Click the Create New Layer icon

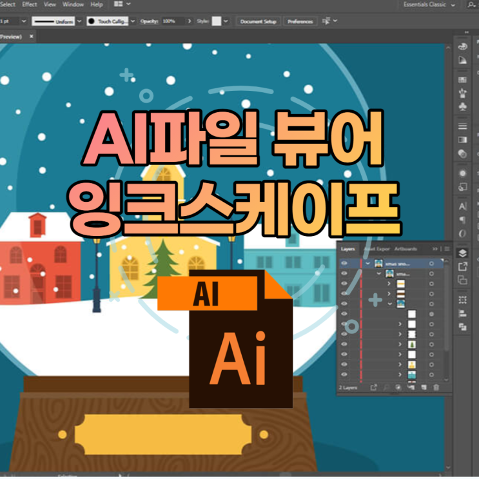tap(424, 387)
